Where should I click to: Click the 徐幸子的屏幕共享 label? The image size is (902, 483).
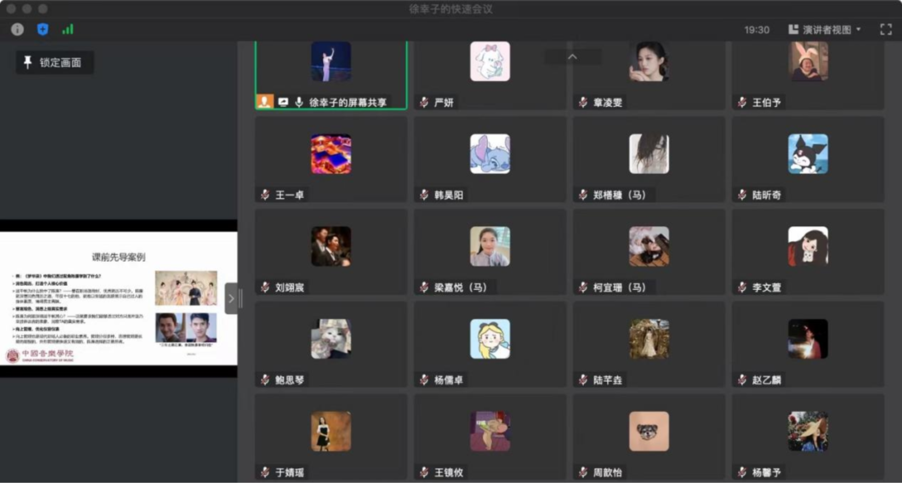tap(348, 102)
